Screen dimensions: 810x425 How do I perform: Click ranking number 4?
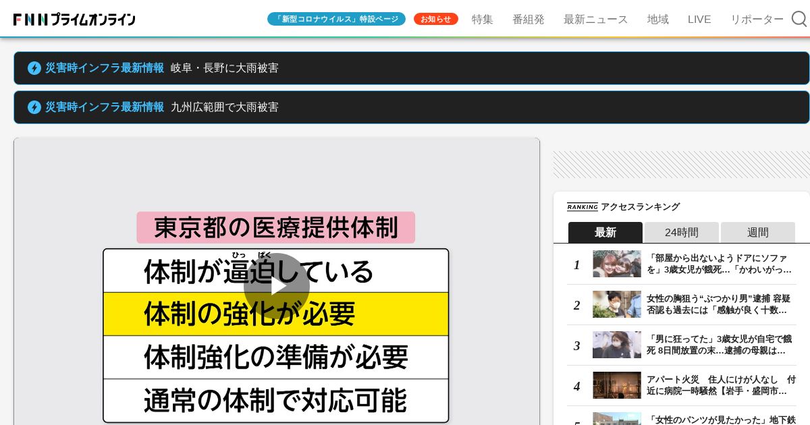(x=576, y=386)
